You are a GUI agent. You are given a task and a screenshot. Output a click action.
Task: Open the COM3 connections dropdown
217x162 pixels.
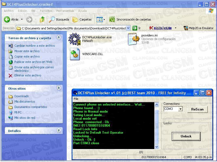coord(180,109)
